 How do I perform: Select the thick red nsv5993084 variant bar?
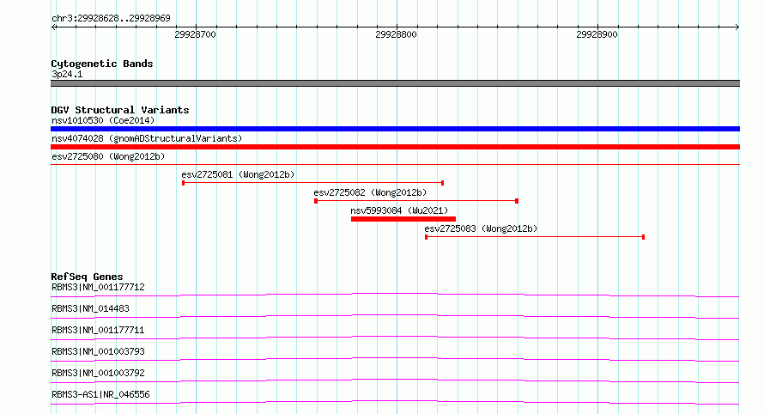(x=403, y=219)
